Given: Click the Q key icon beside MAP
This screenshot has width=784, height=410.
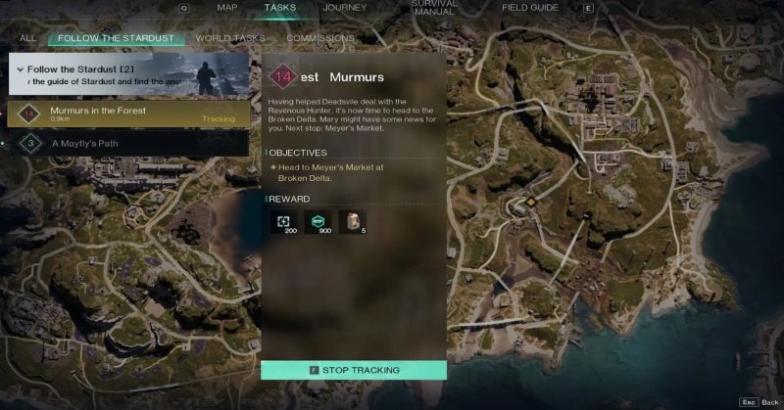Looking at the screenshot, I should click(183, 8).
